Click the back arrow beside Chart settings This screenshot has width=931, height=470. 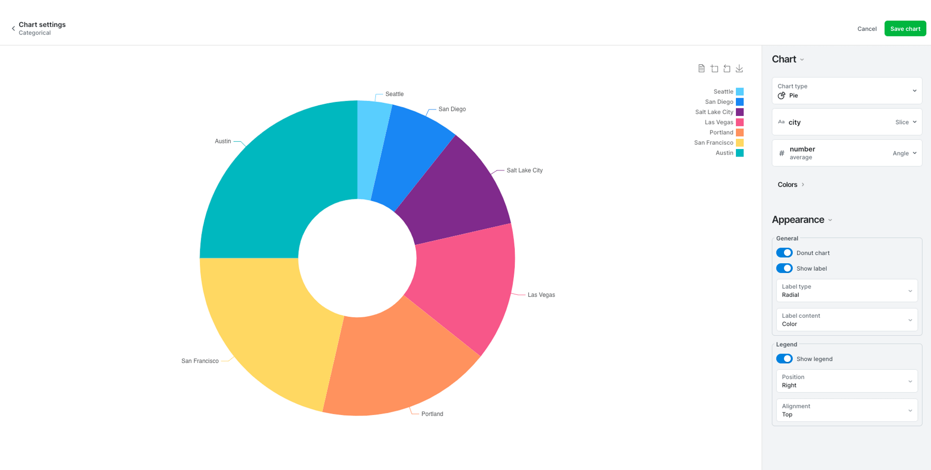(x=13, y=28)
